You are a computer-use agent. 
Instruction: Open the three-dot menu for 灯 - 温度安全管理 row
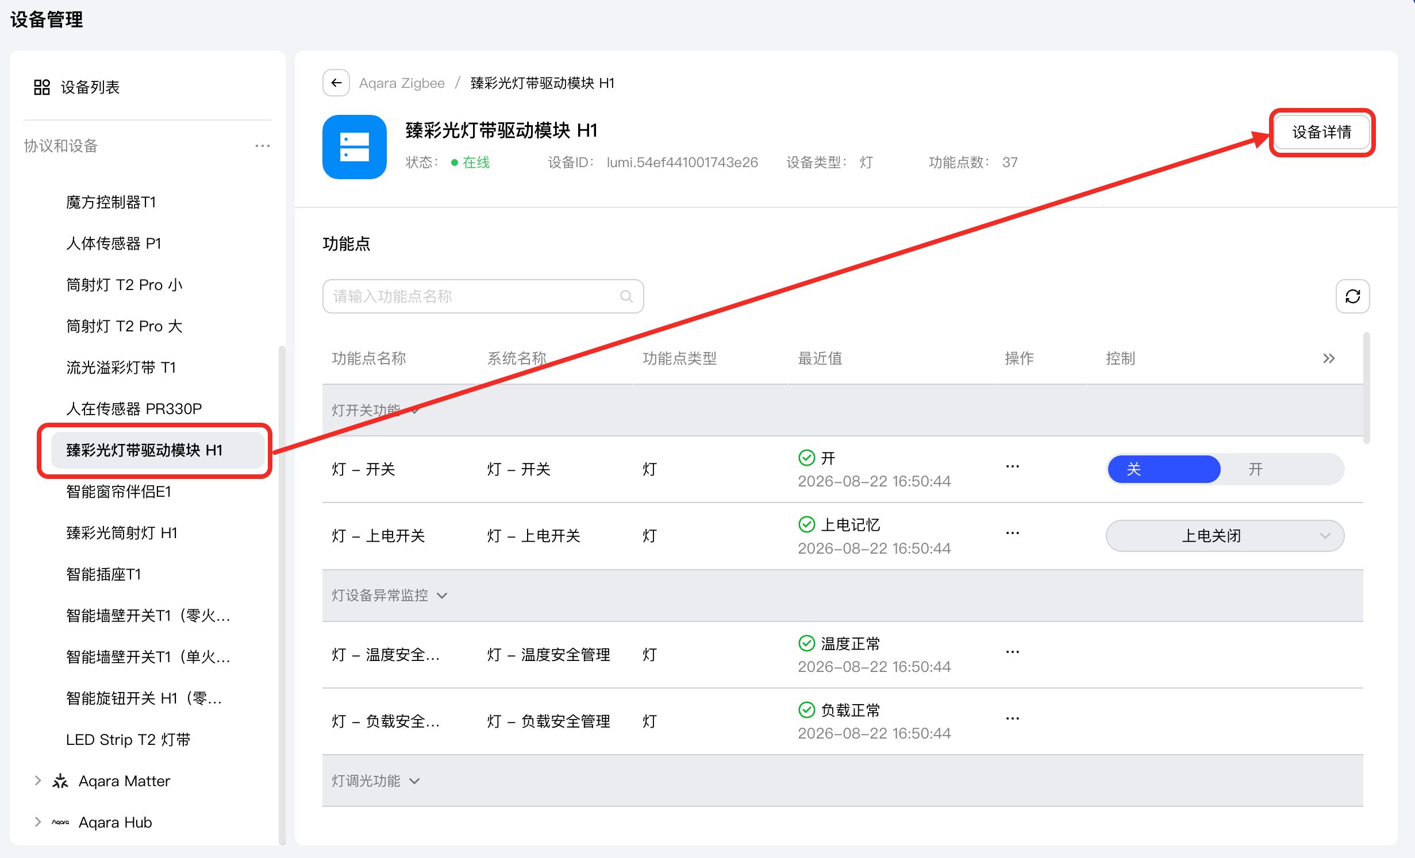[1013, 652]
